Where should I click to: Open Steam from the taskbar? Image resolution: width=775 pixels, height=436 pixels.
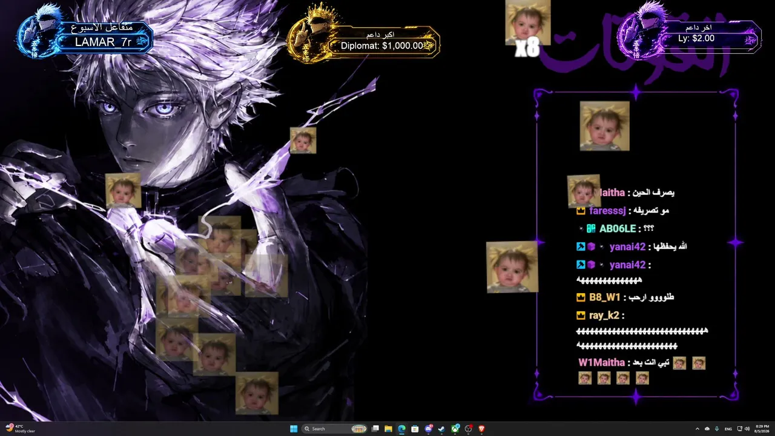pyautogui.click(x=442, y=429)
